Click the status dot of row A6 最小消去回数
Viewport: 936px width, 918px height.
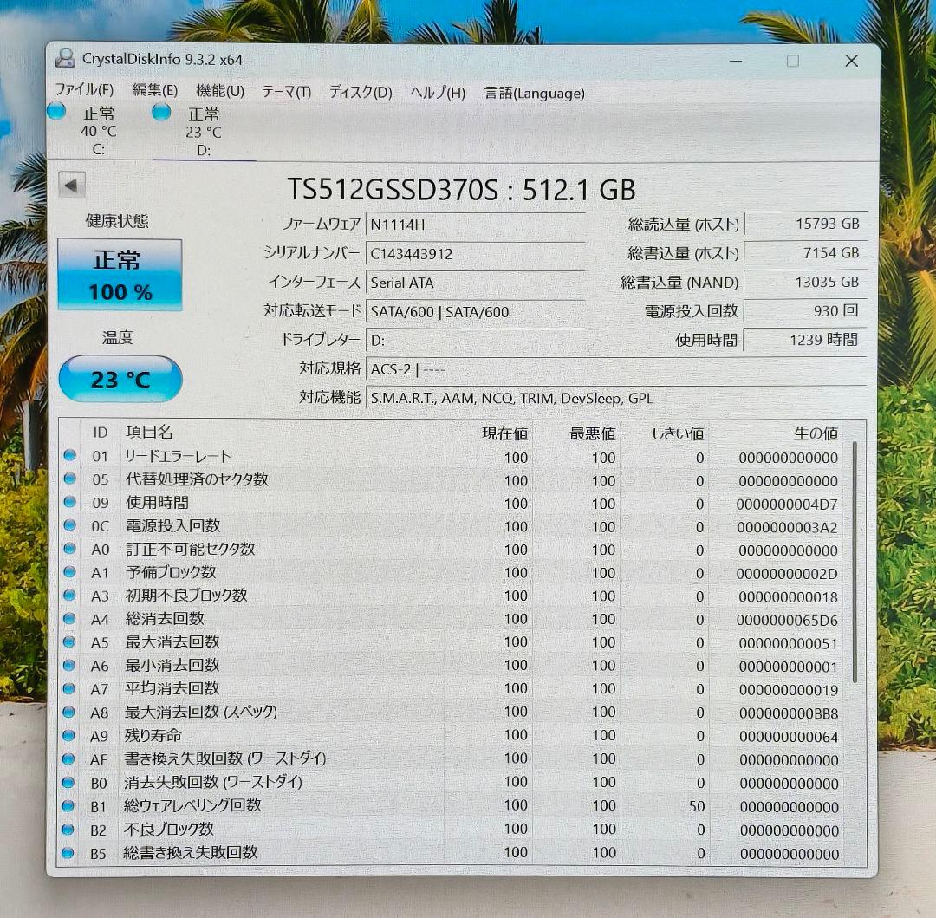[x=69, y=665]
